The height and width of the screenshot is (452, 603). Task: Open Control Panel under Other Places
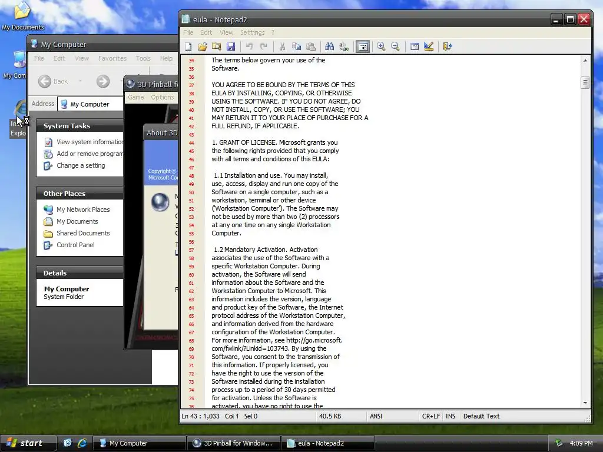click(x=69, y=245)
